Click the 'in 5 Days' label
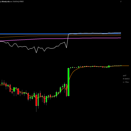 tap(126, 82)
